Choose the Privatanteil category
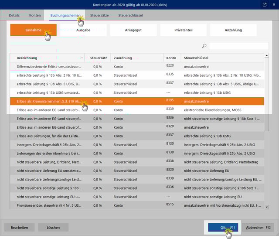 pyautogui.click(x=183, y=30)
